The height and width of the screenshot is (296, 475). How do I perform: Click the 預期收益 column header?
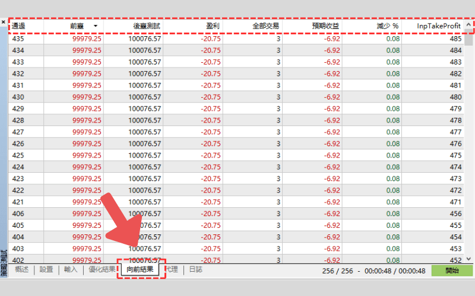tap(325, 27)
